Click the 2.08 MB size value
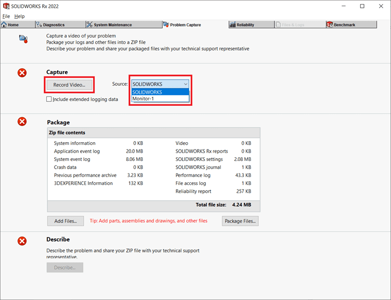 243,159
